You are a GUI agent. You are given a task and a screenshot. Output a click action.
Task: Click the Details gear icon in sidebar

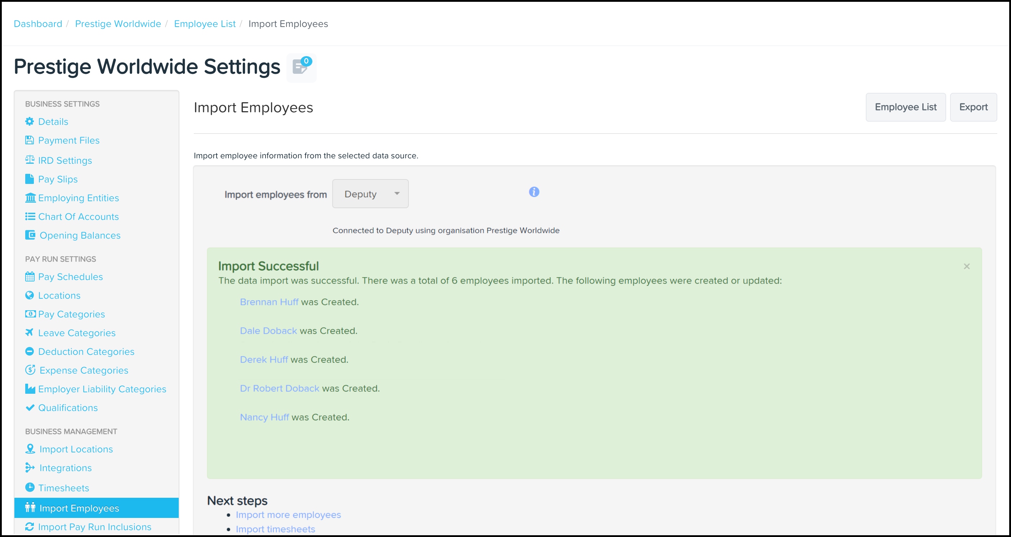(30, 122)
